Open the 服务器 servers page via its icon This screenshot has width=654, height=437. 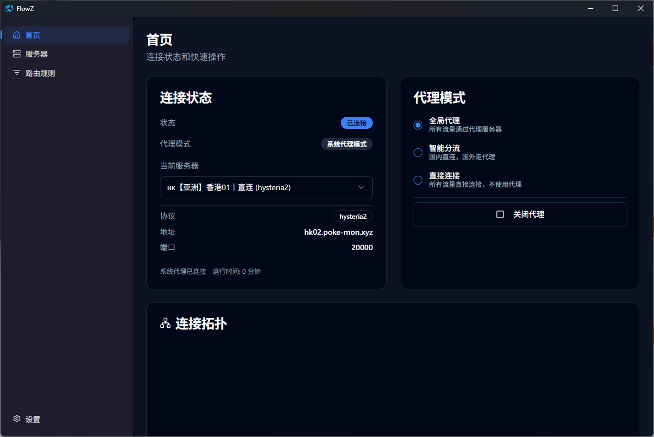click(17, 53)
